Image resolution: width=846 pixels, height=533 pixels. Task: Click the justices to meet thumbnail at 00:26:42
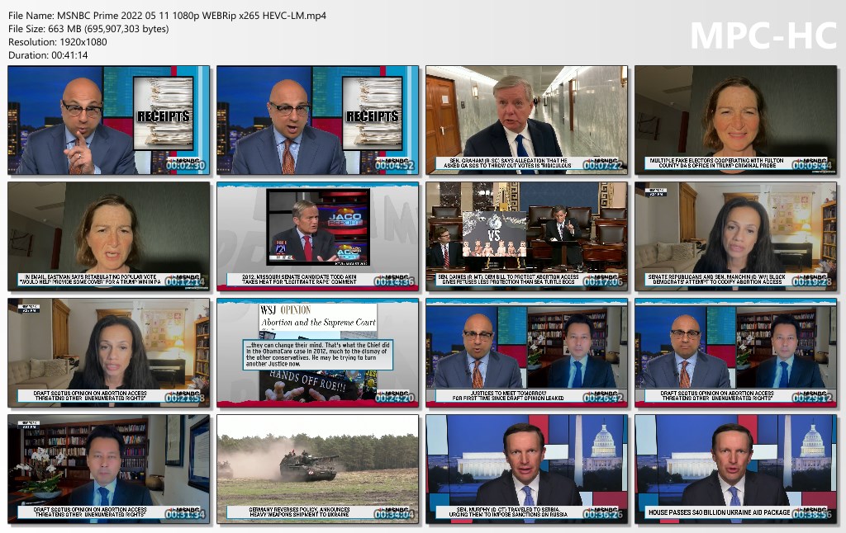[x=526, y=352]
